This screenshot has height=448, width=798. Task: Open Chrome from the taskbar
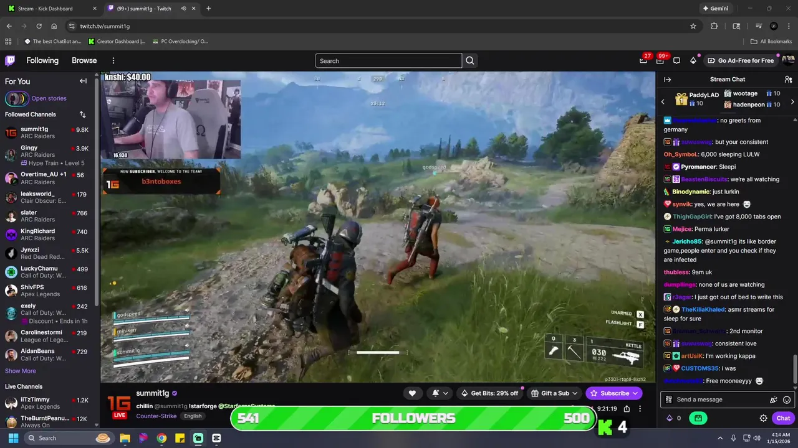point(161,438)
